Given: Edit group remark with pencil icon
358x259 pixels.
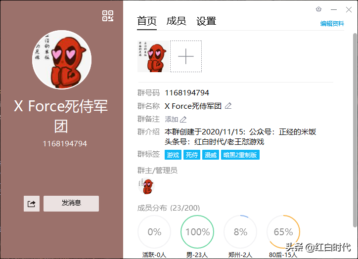Looking at the screenshot, I should [x=183, y=119].
